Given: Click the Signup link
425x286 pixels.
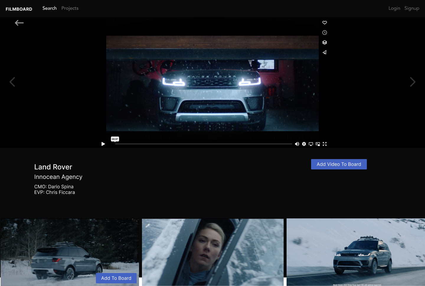Looking at the screenshot, I should tap(412, 8).
